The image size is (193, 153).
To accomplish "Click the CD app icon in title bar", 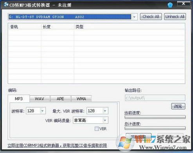I will (6, 5).
